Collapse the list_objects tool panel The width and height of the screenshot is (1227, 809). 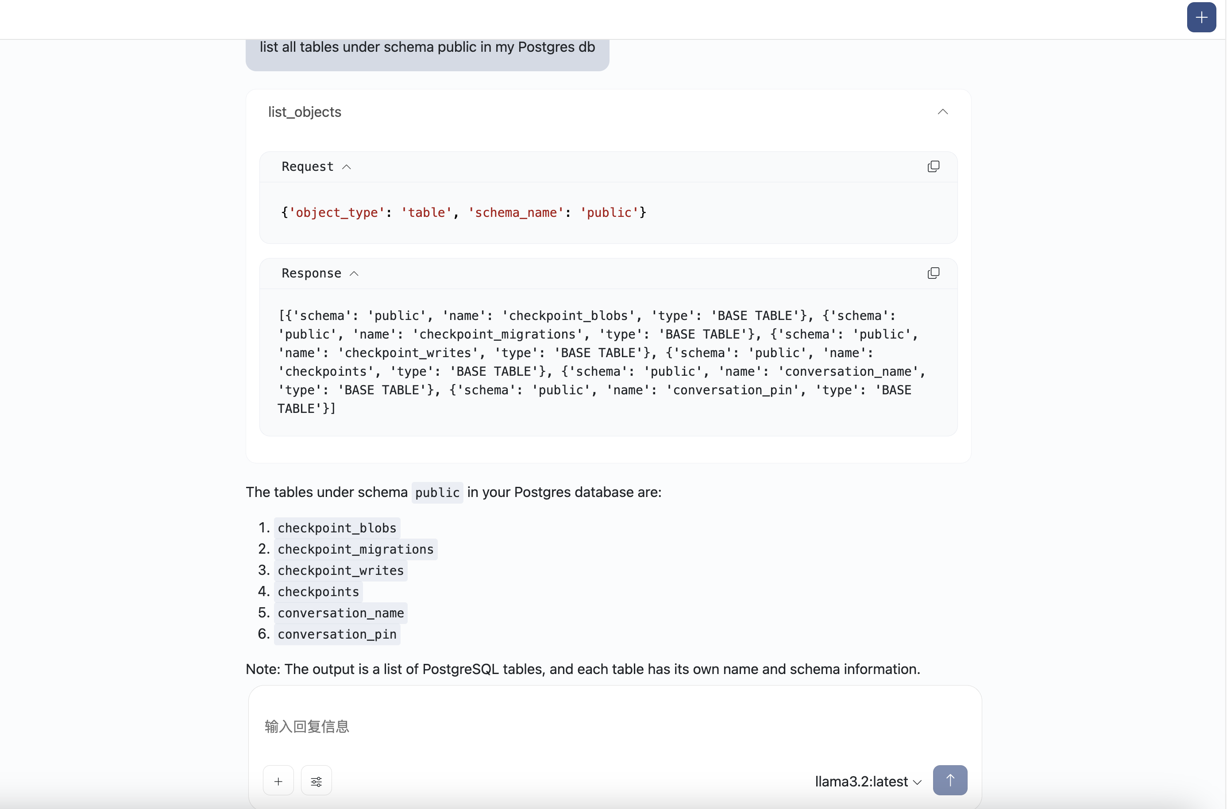[x=942, y=112]
